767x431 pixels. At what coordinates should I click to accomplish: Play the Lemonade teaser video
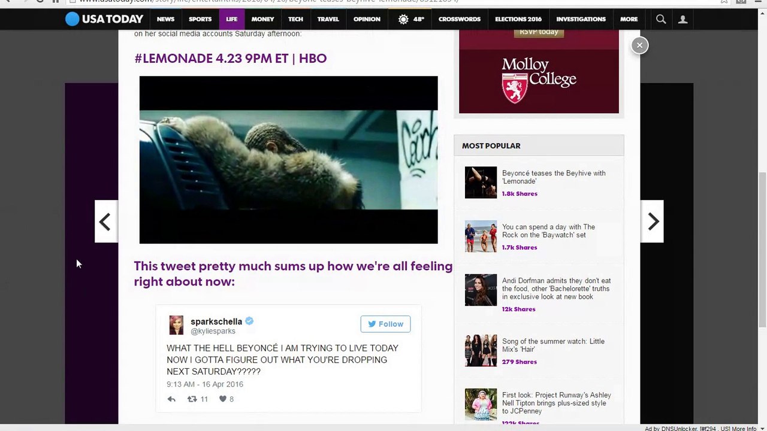(288, 160)
